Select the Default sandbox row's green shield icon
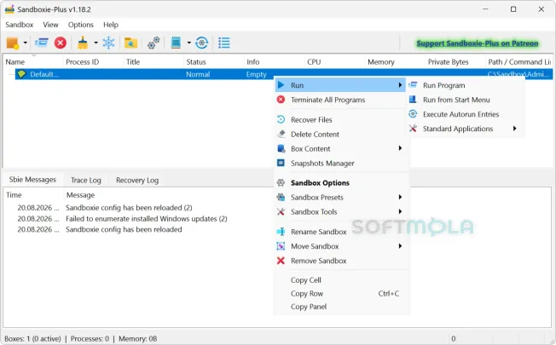Viewport: 556px width, 345px height. pyautogui.click(x=21, y=74)
